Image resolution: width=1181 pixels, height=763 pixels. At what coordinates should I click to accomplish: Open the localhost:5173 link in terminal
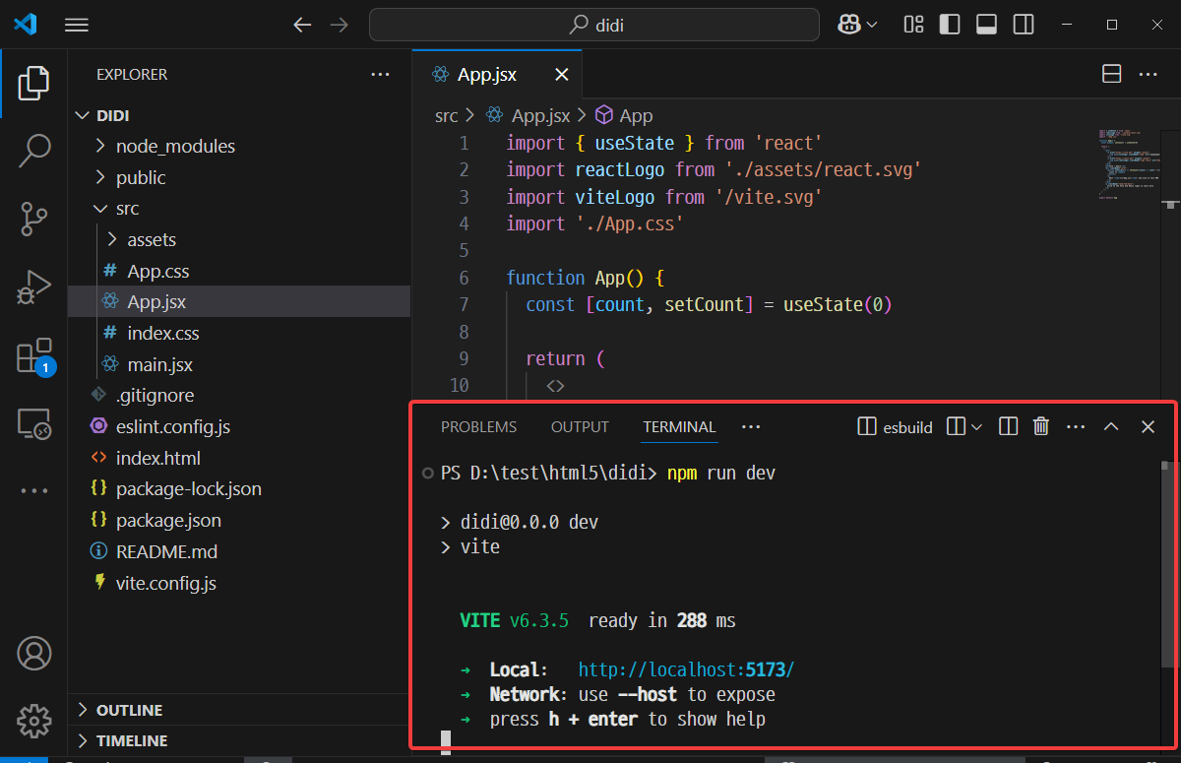685,669
